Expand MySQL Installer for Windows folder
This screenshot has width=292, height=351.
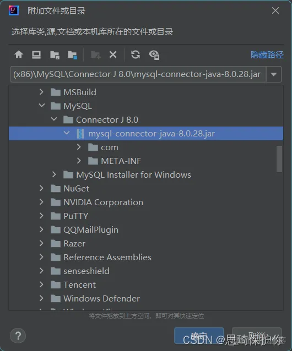tap(54, 174)
